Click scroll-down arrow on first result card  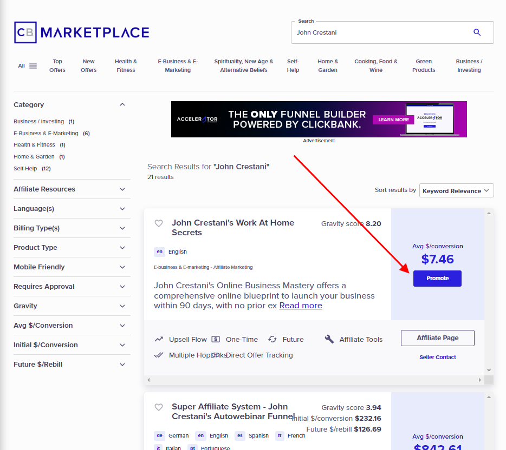click(489, 370)
